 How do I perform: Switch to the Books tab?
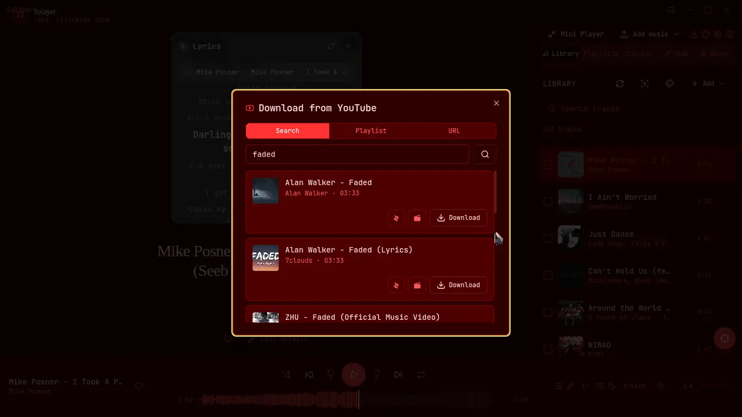(x=714, y=54)
